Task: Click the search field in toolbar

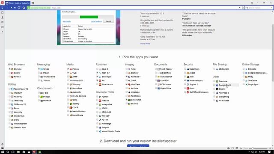Action: click(259, 8)
